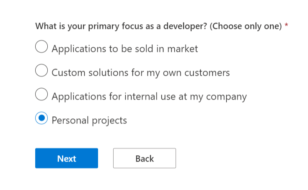Click the '(Choose only one)' hint text
This screenshot has width=308, height=190.
point(245,26)
